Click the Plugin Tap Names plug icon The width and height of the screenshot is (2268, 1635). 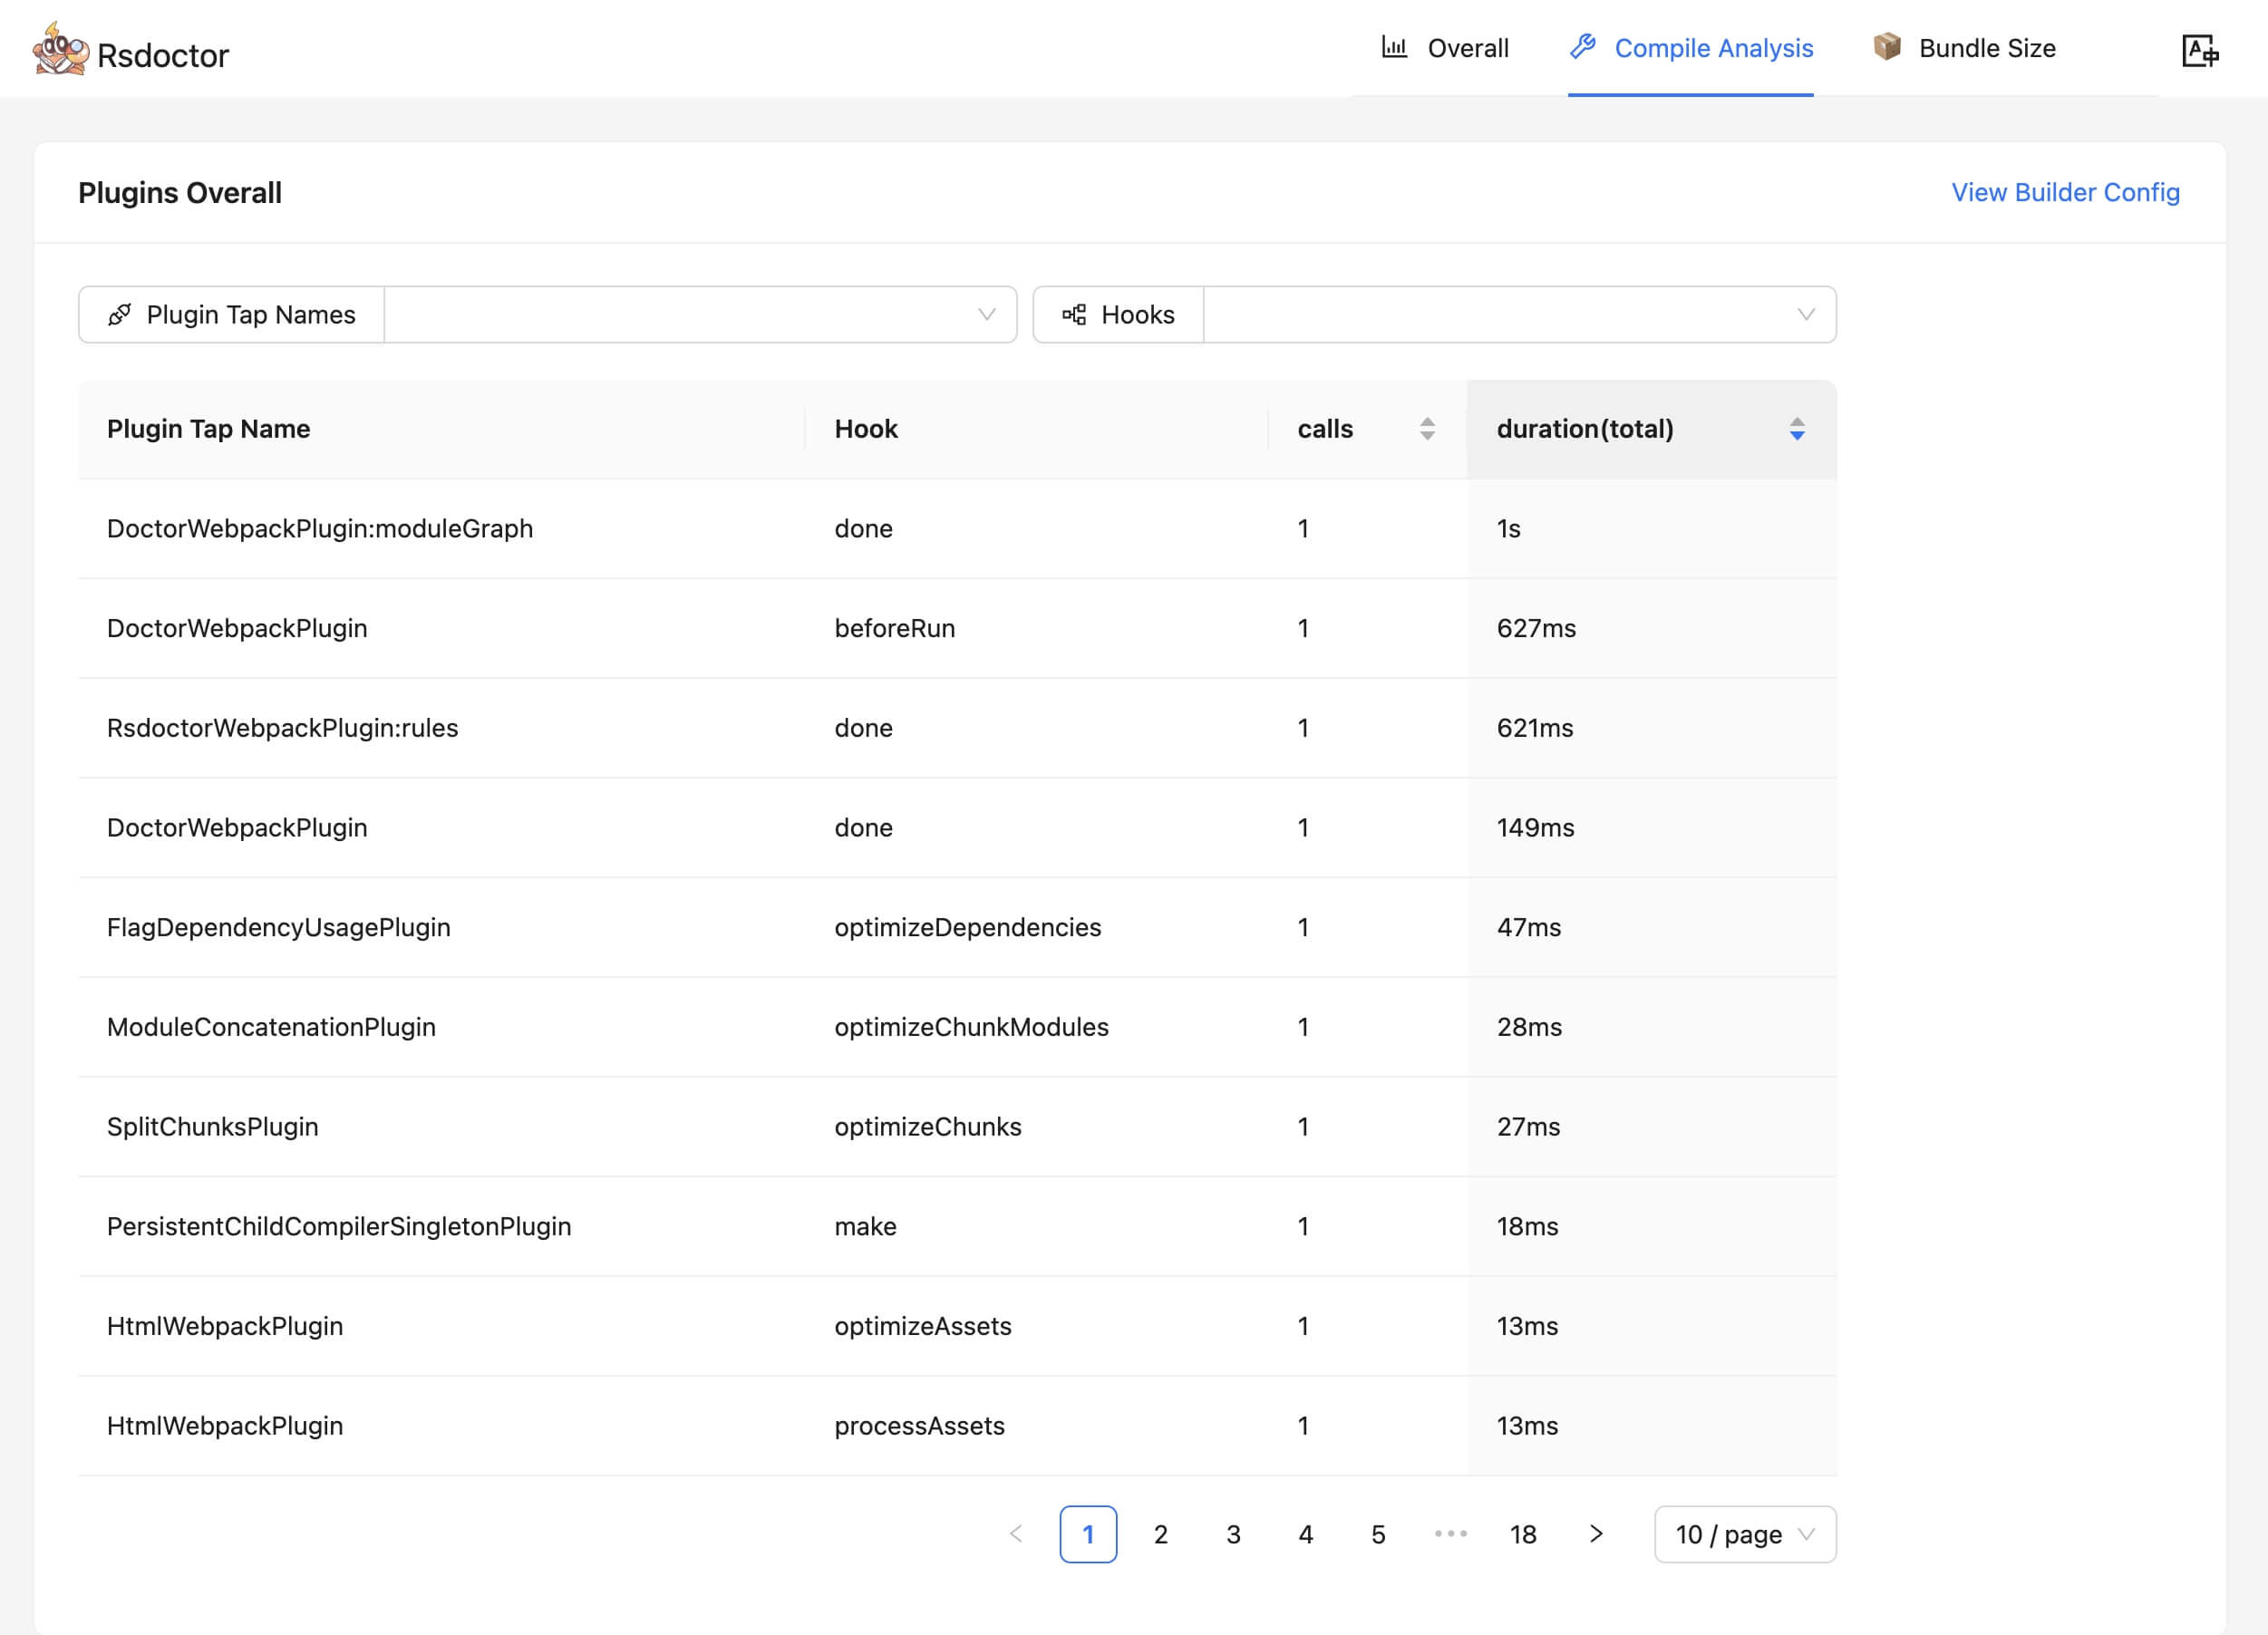pyautogui.click(x=119, y=315)
